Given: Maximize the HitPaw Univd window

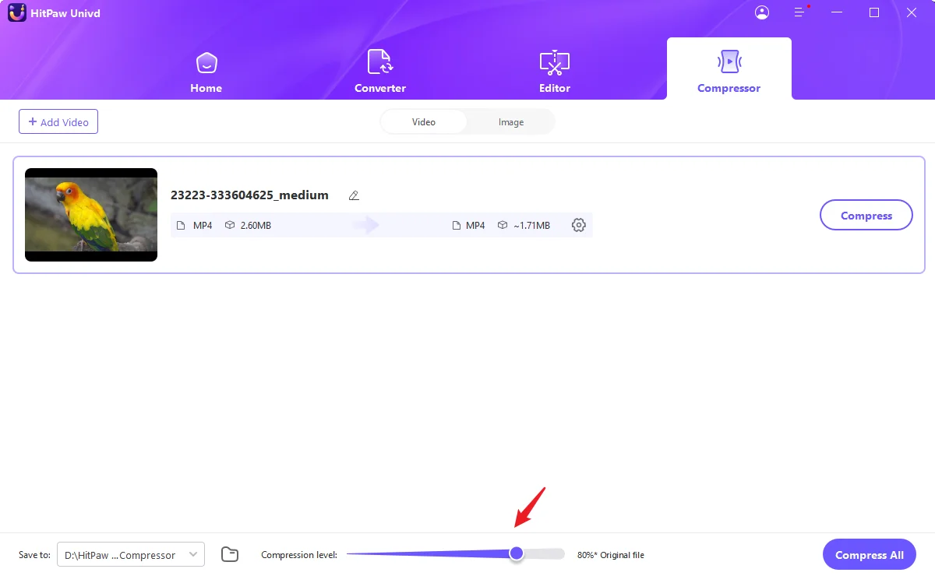Looking at the screenshot, I should pos(874,12).
